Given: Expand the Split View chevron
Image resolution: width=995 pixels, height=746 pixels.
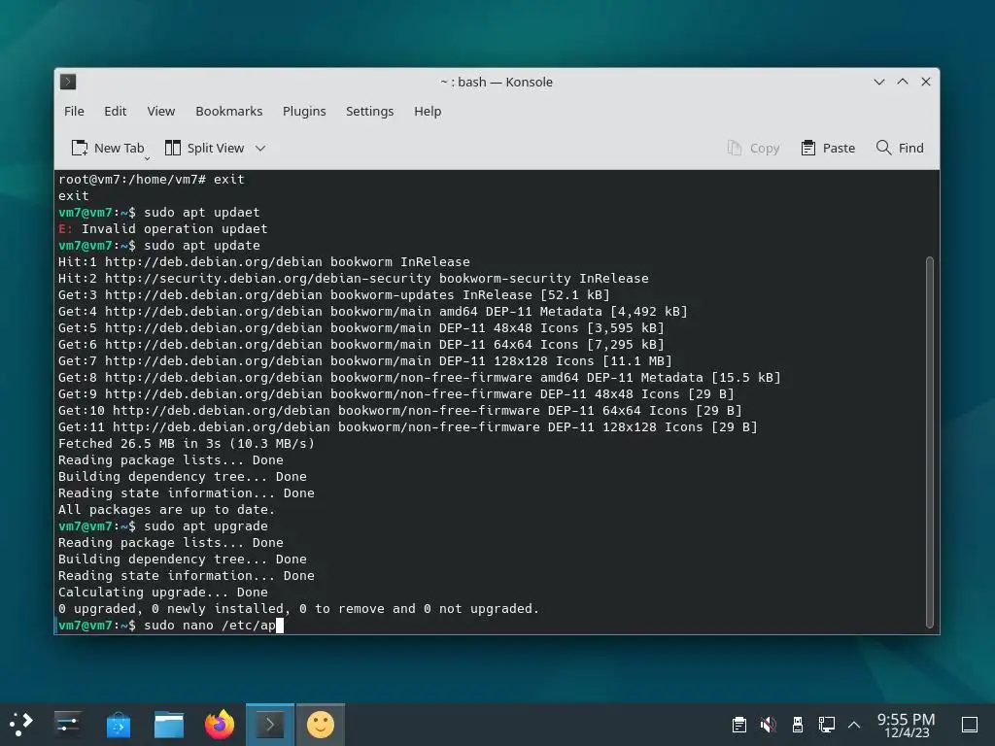Looking at the screenshot, I should click(260, 149).
